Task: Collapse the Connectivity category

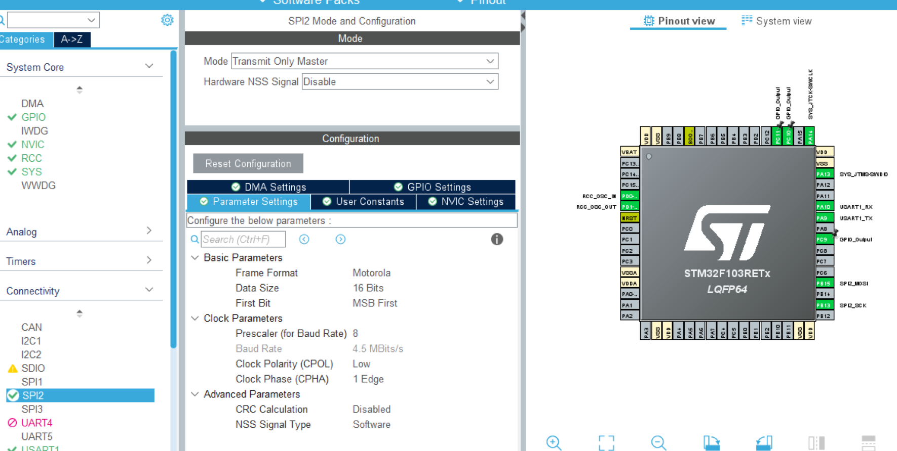Action: [149, 290]
